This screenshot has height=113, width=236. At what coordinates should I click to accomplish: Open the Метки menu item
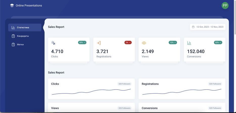pyautogui.click(x=25, y=45)
